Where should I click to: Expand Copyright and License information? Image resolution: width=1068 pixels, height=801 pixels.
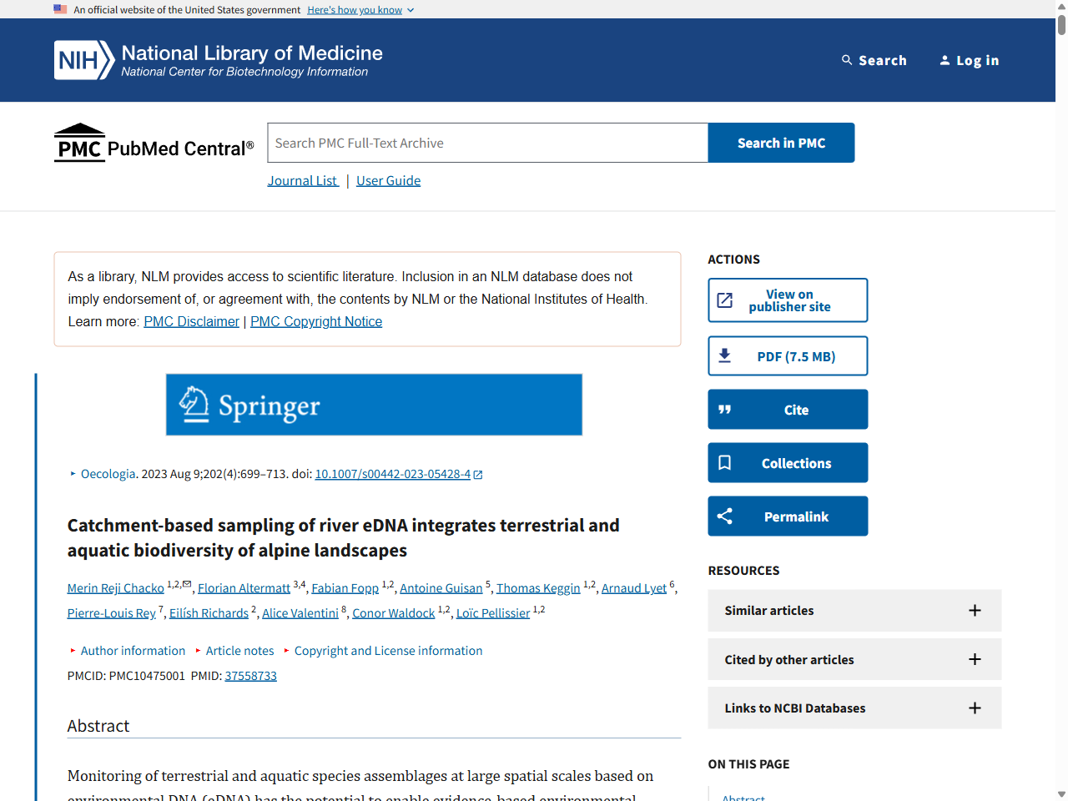[383, 651]
